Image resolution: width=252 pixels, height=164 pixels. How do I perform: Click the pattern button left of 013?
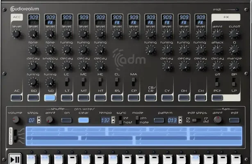click(159, 120)
